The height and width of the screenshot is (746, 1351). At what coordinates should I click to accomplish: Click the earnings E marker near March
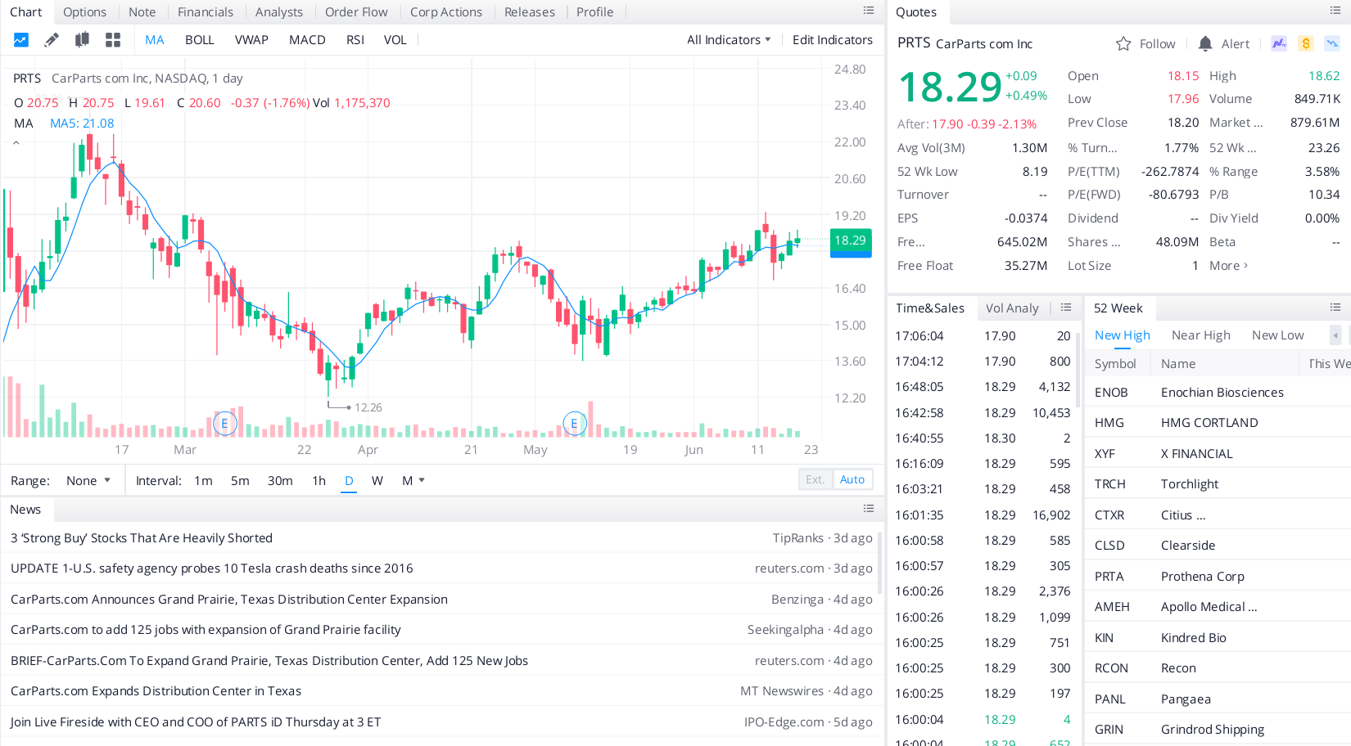[224, 424]
